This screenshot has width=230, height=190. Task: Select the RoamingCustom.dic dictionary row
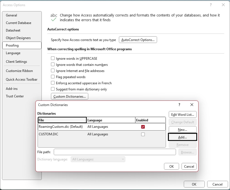point(61,127)
